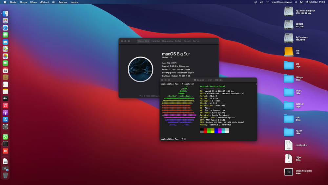This screenshot has width=328, height=185.
Task: Expand the macOSforeveryone user menu
Action: (282, 2)
